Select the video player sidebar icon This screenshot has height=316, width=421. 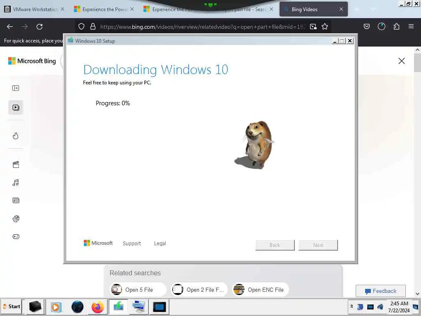tap(16, 107)
